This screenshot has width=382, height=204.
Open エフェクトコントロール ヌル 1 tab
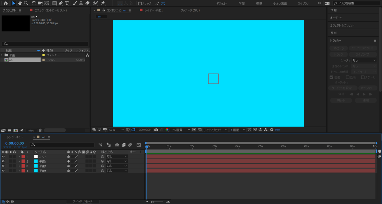(51, 11)
